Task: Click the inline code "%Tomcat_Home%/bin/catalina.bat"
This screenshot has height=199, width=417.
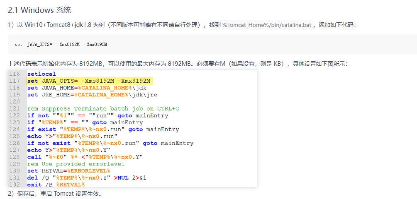Action: (267, 25)
